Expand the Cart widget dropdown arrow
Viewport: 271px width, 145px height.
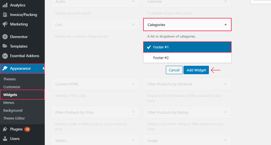click(x=133, y=25)
